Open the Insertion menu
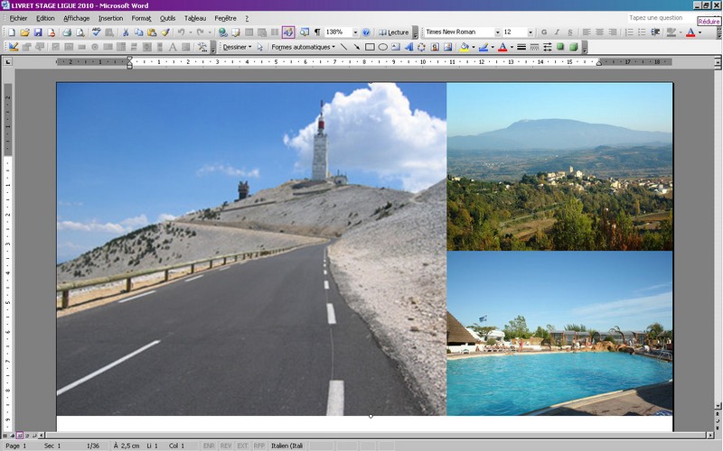This screenshot has height=451, width=723. [110, 18]
